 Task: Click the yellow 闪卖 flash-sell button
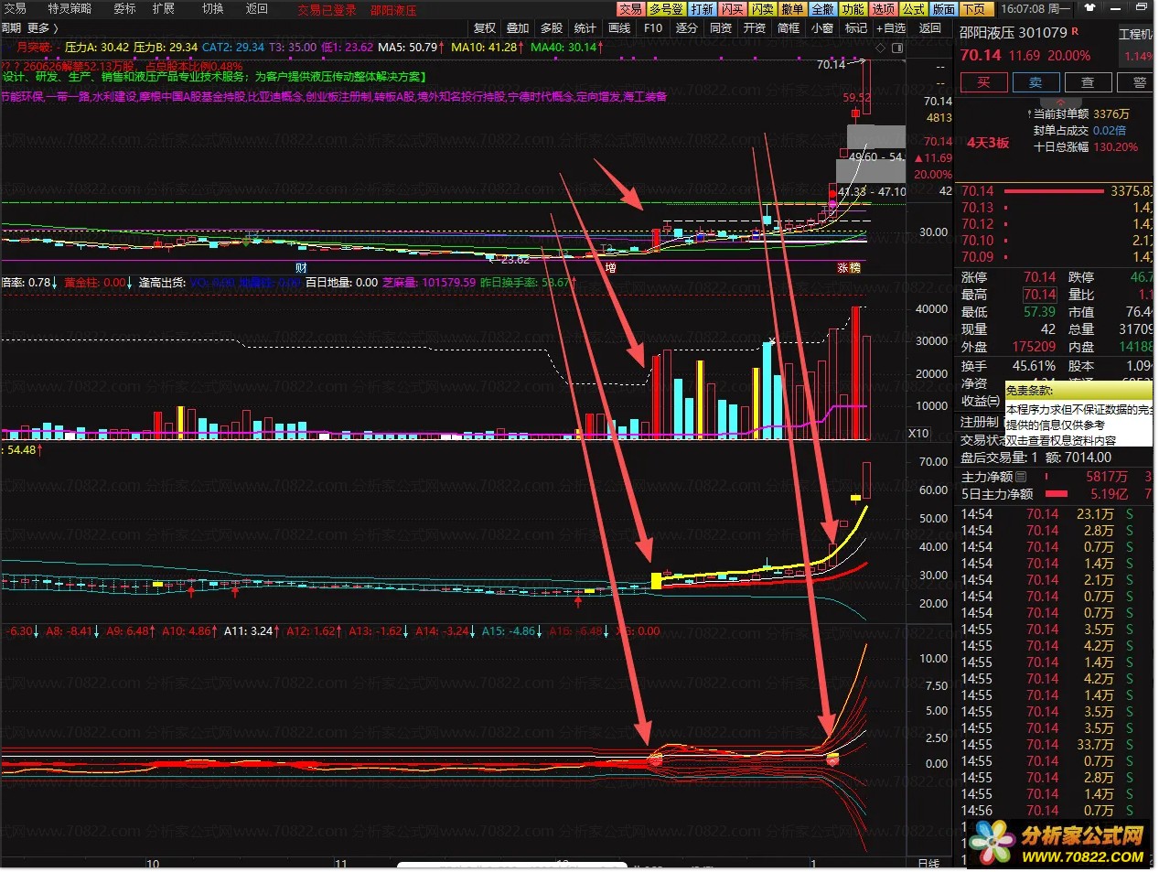tap(762, 9)
